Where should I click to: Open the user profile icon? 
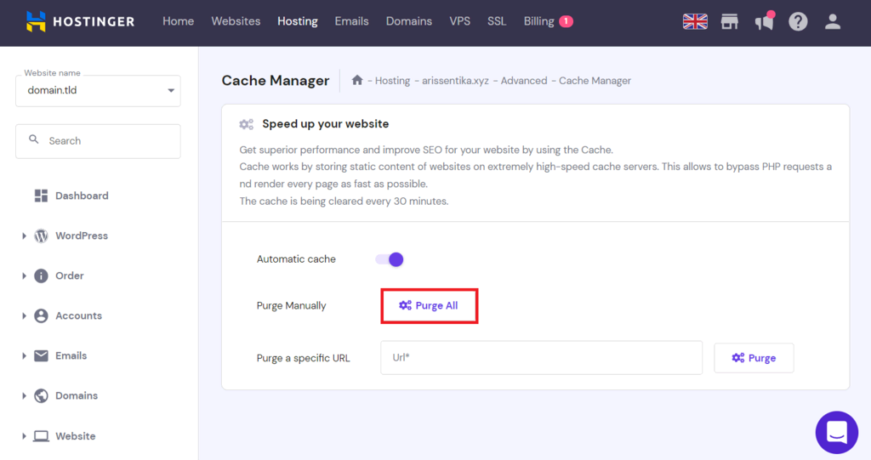click(833, 22)
